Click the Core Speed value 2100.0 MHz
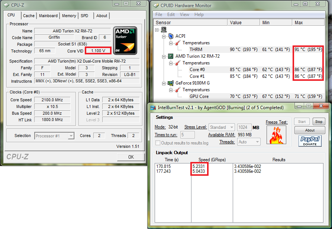The height and width of the screenshot is (229, 332). tap(52, 100)
